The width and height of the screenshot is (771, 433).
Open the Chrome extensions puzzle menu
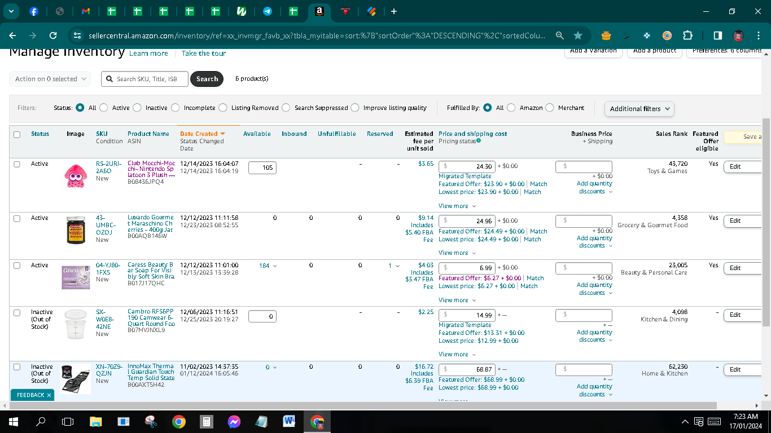687,36
